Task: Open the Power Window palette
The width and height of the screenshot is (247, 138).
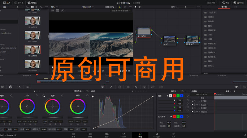Action: pyautogui.click(x=119, y=87)
